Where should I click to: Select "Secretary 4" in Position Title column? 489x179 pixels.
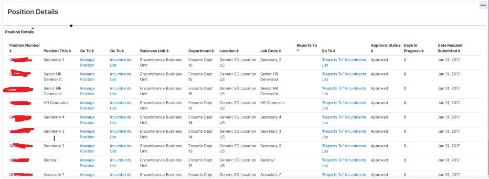54,117
